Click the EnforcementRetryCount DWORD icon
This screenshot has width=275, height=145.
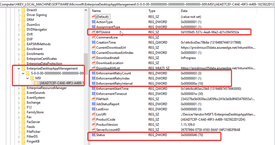(x=94, y=73)
